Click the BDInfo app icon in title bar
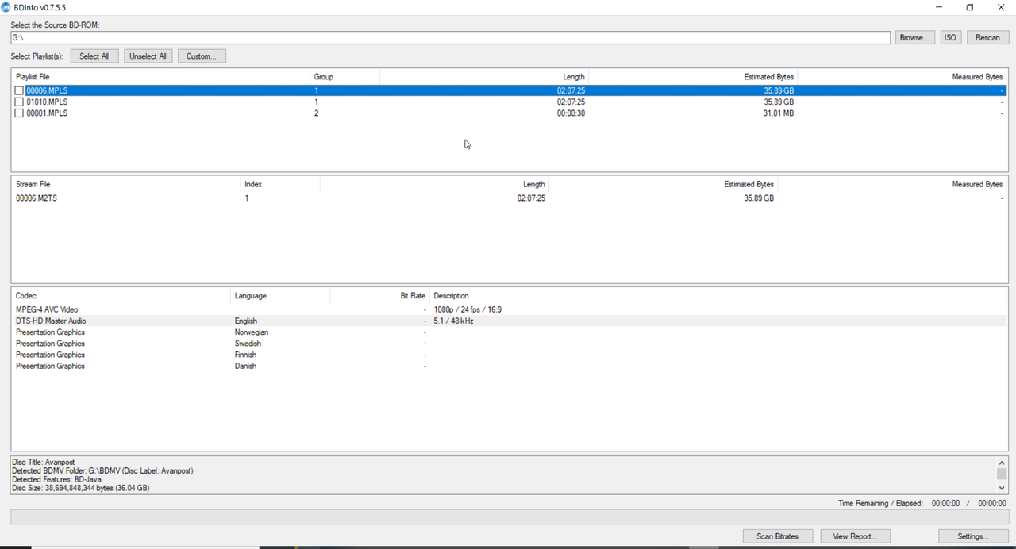Screen dimensions: 1016x549 (x=6, y=7)
